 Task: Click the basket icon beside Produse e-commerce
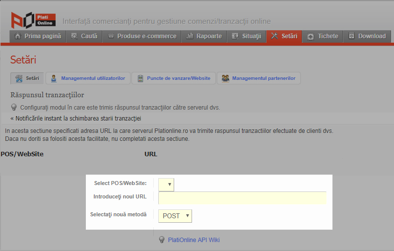pyautogui.click(x=111, y=36)
